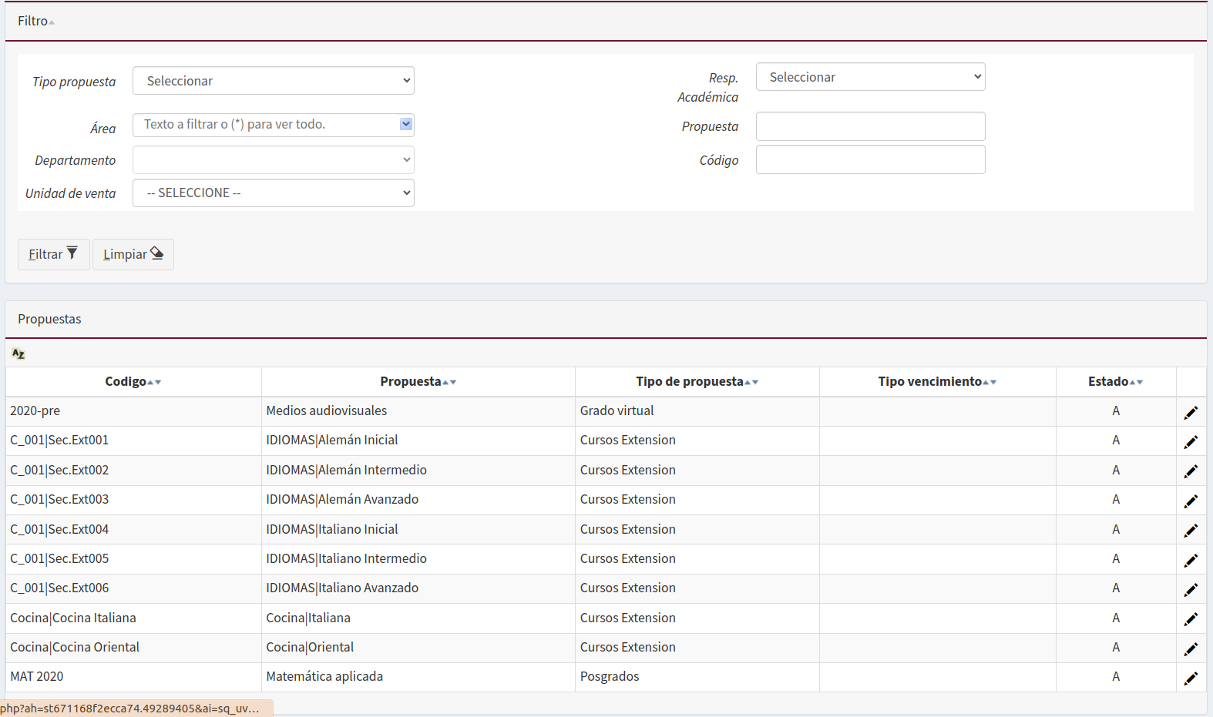Image resolution: width=1213 pixels, height=717 pixels.
Task: Open the Departamento dropdown
Action: [x=274, y=160]
